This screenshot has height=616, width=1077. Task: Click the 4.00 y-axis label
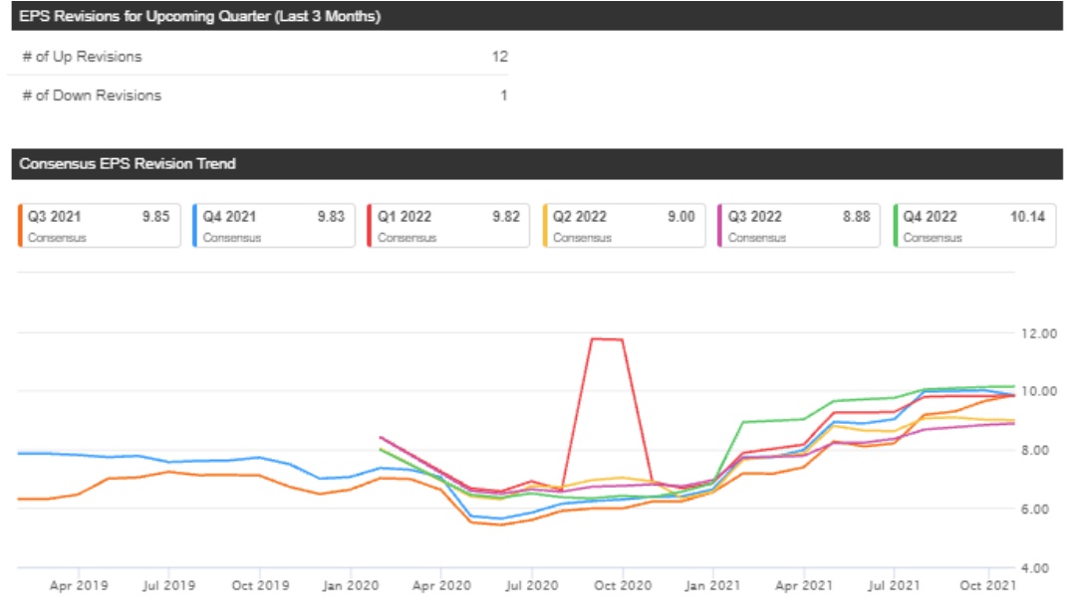pyautogui.click(x=1036, y=568)
